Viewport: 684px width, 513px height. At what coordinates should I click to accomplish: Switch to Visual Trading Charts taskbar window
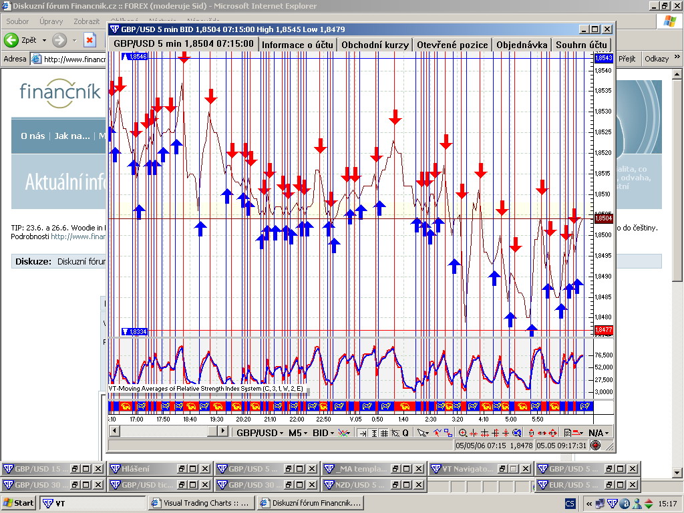200,503
